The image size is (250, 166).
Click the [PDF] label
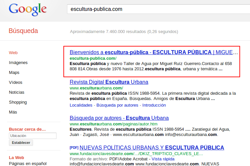74,148
